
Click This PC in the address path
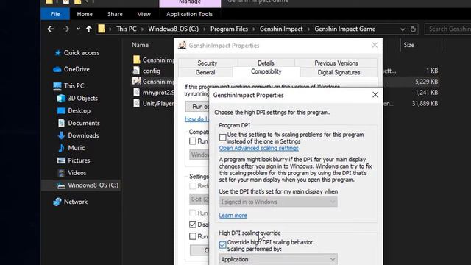click(x=126, y=29)
